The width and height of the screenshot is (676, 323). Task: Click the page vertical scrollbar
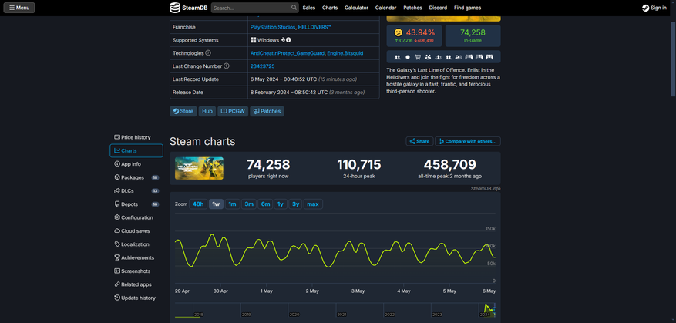coord(673,59)
